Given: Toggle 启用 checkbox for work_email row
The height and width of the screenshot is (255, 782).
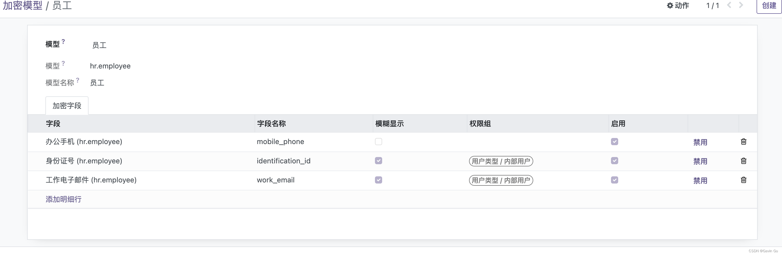Looking at the screenshot, I should pos(614,180).
